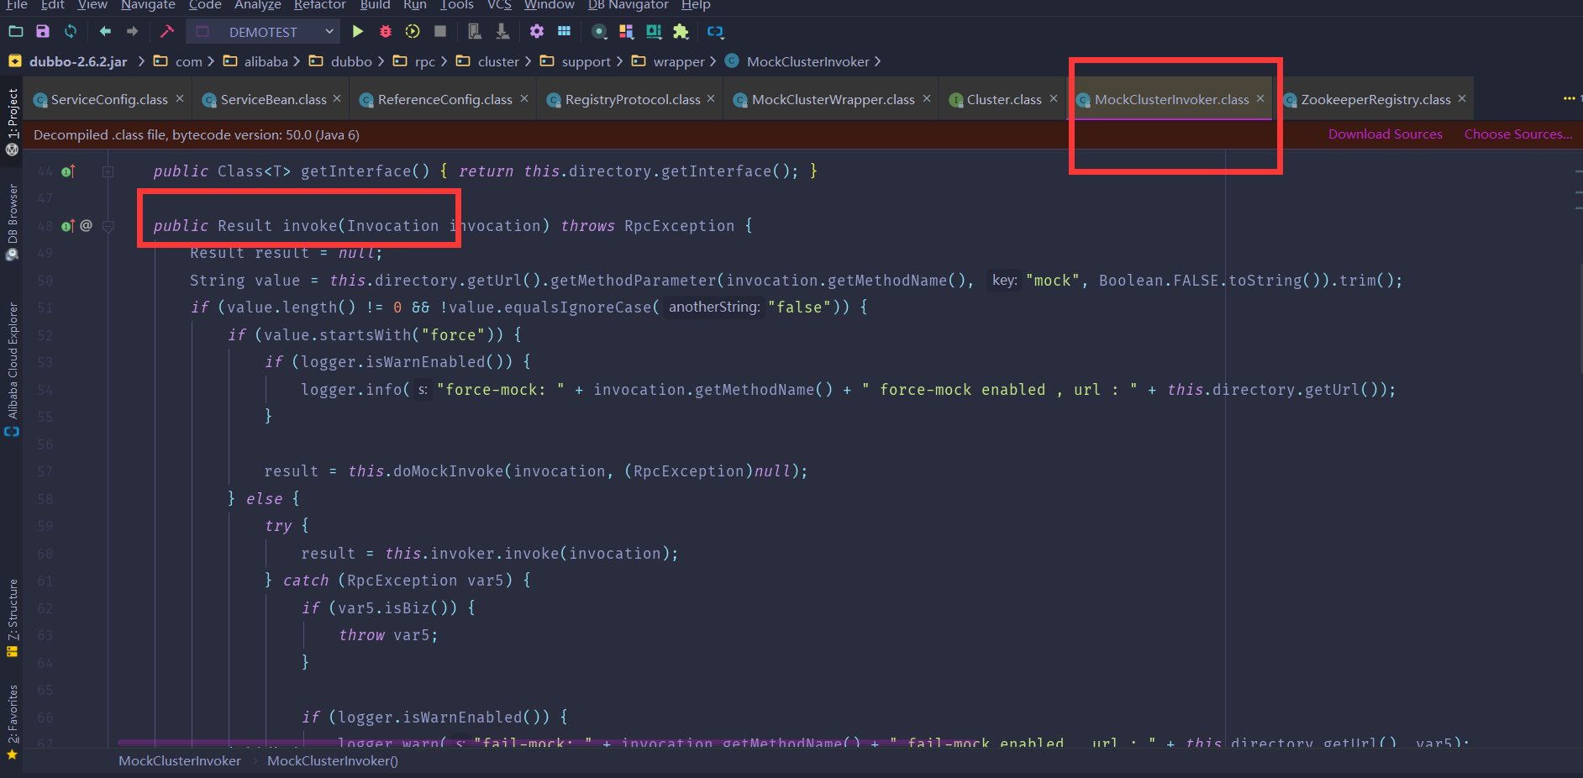The image size is (1583, 778).
Task: Click the @ annotation gutter icon on line 48
Action: tap(86, 226)
